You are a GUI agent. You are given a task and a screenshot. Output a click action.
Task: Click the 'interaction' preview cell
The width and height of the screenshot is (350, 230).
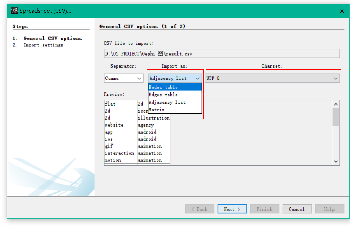121,153
